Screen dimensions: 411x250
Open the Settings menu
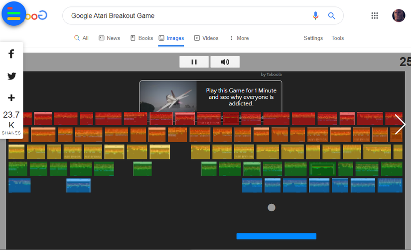tap(313, 38)
